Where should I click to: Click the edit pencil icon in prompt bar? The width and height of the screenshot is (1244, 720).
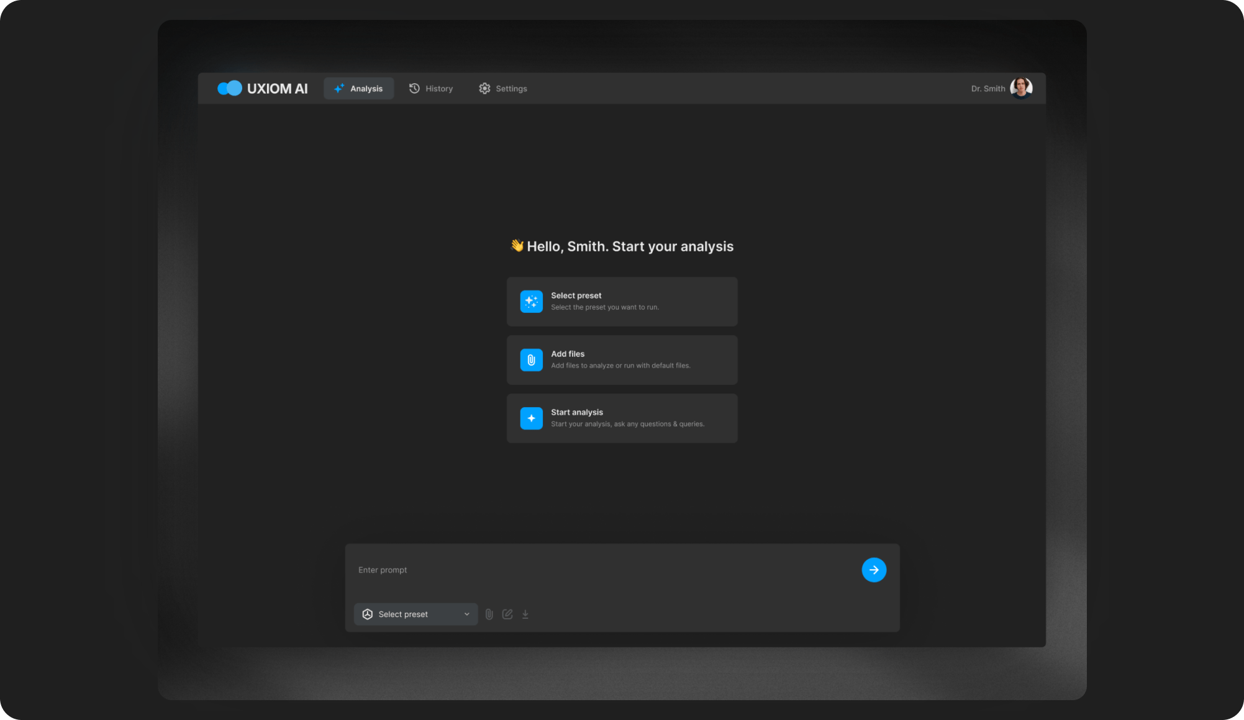[507, 614]
